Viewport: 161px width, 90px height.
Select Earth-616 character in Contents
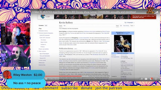coord(45,35)
